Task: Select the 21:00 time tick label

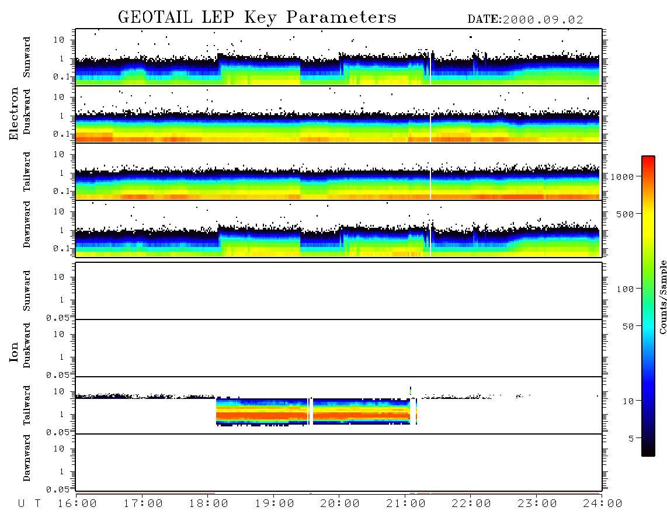Action: [406, 504]
